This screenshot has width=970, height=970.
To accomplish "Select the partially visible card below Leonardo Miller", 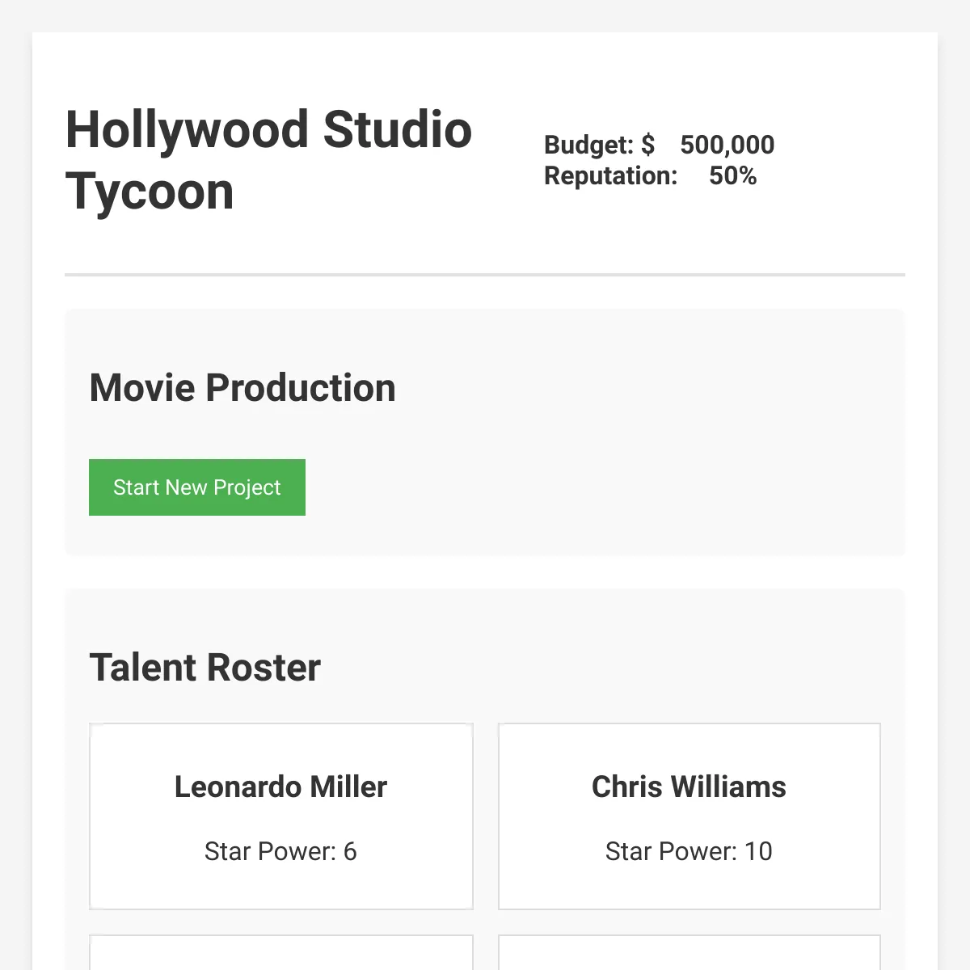I will click(x=281, y=952).
